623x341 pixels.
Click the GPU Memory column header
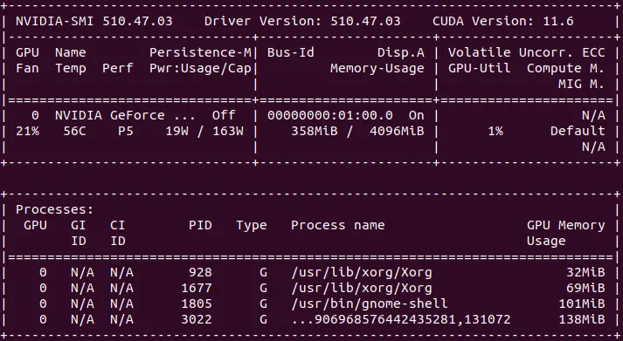pyautogui.click(x=566, y=226)
